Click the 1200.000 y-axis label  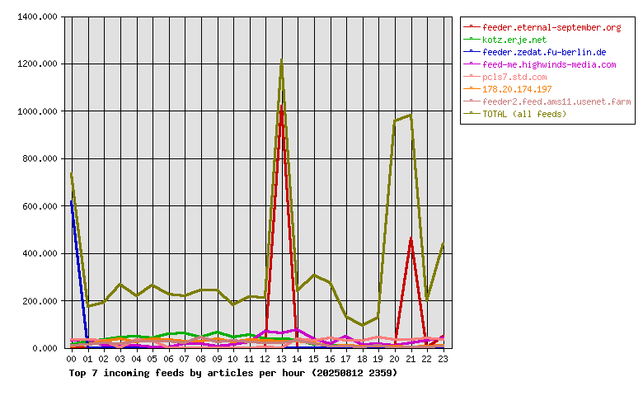tap(37, 64)
